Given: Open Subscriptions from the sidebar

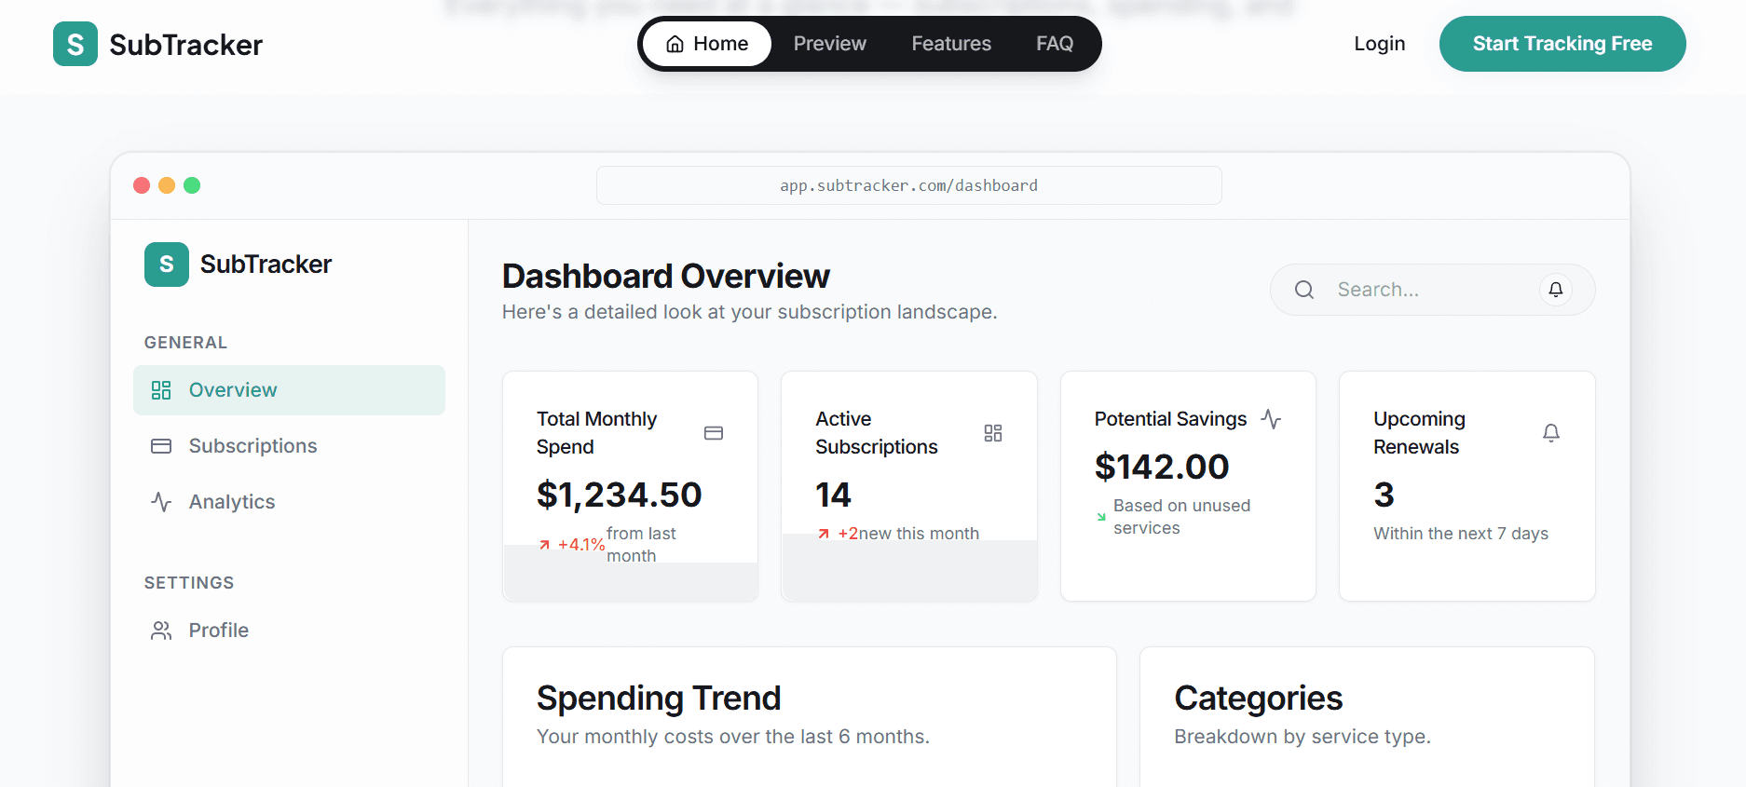Looking at the screenshot, I should click(252, 446).
